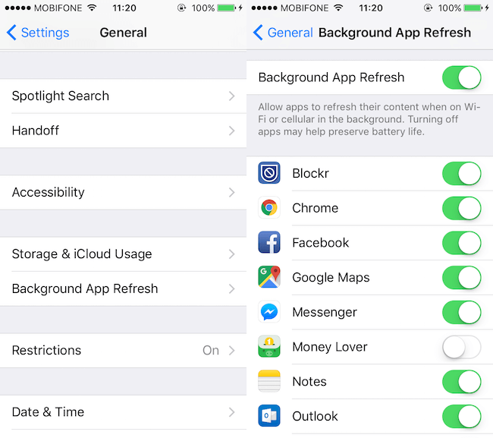Tap the Facebook app icon

(x=269, y=242)
